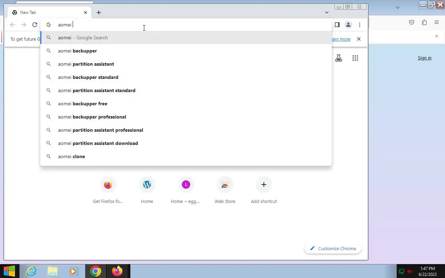Close Firefox notification bar X
Viewport: 445px width, 278px height.
point(437,36)
